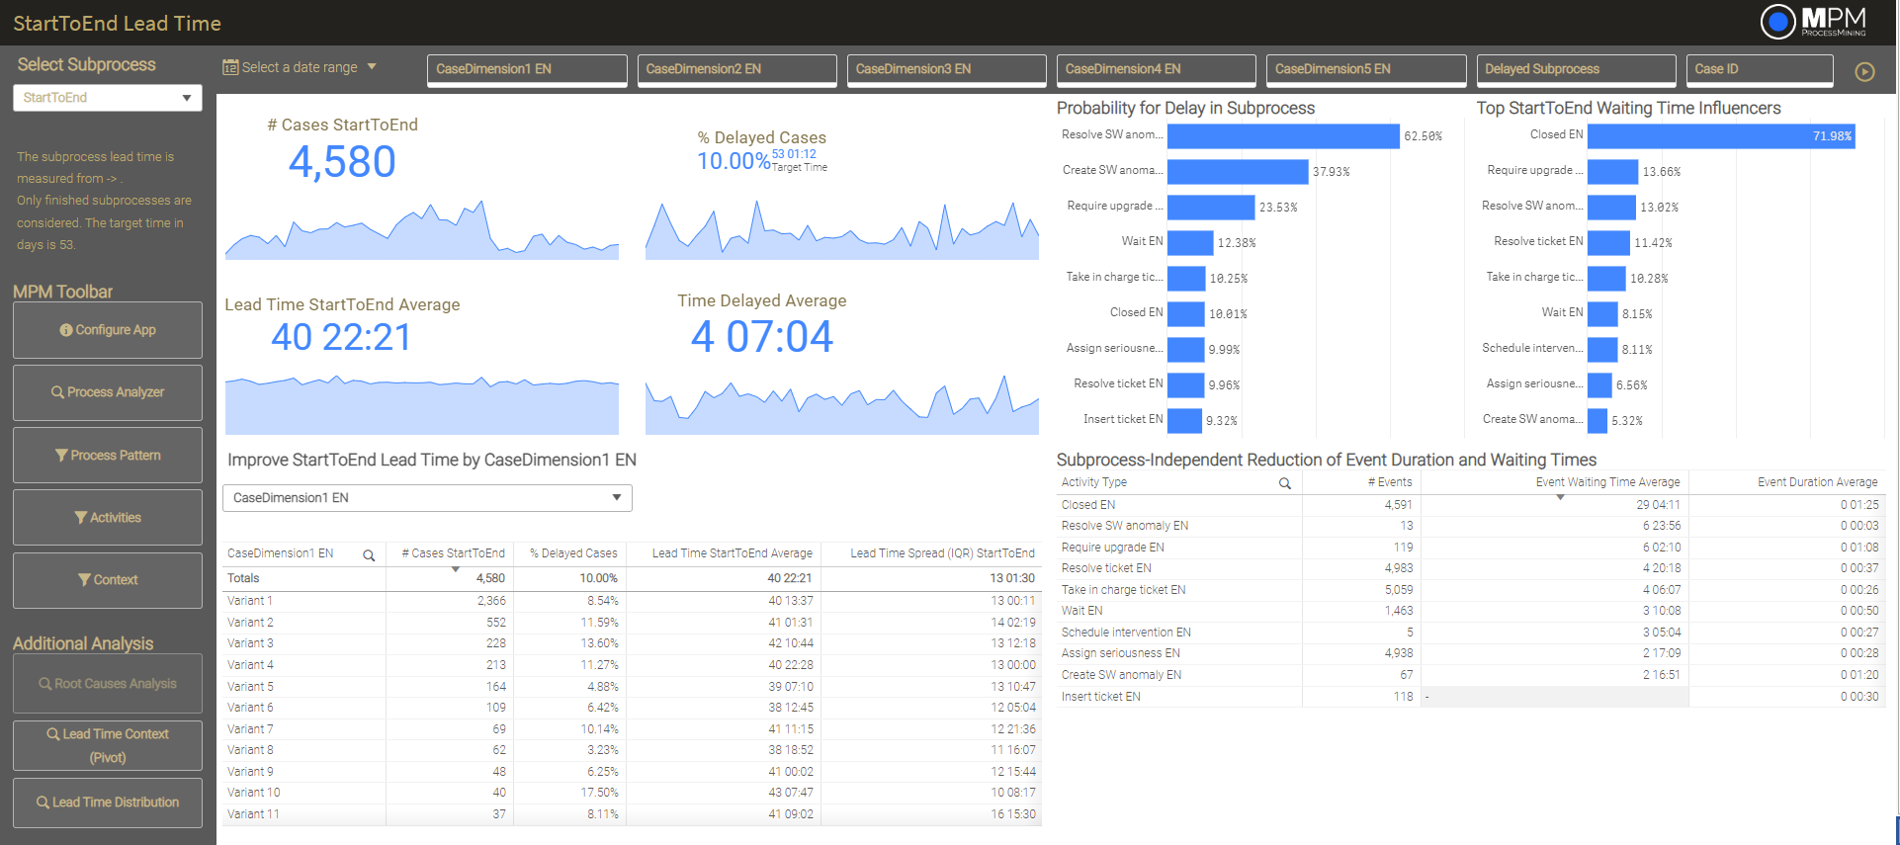Select the 71.98% Closed EN influencer bar

pyautogui.click(x=1721, y=135)
